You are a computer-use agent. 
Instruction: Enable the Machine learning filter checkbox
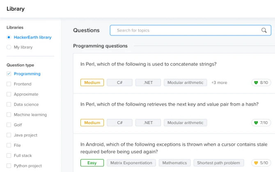[x=9, y=115]
